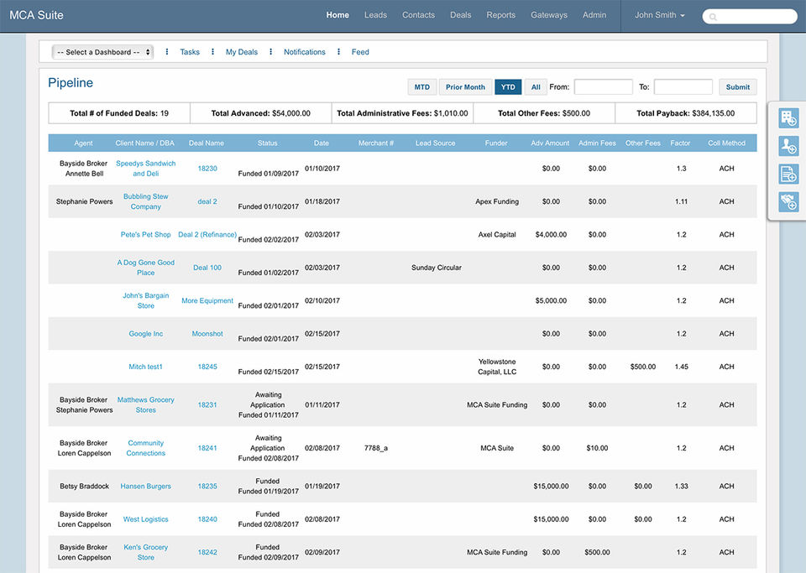Open the More Equipment deal
Screen dimensions: 806x573
tap(207, 301)
